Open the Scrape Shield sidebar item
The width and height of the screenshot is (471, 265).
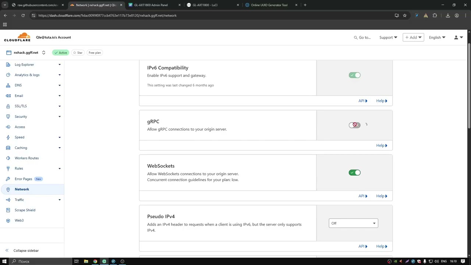(x=32, y=210)
